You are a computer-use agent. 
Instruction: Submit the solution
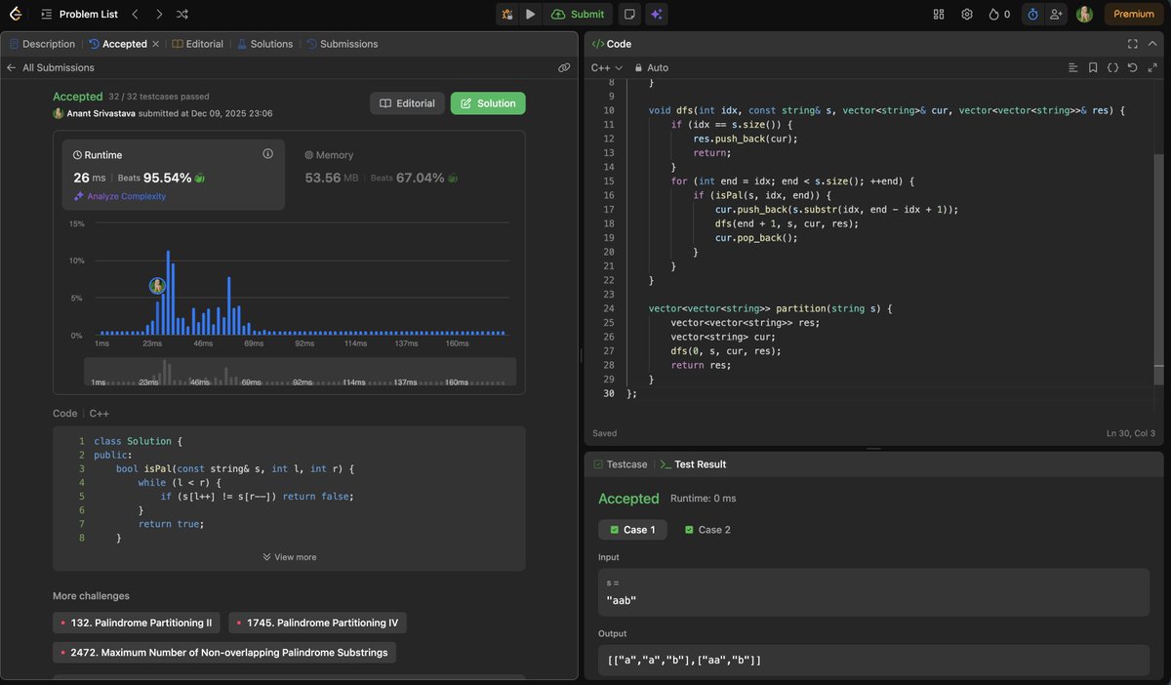(x=578, y=14)
